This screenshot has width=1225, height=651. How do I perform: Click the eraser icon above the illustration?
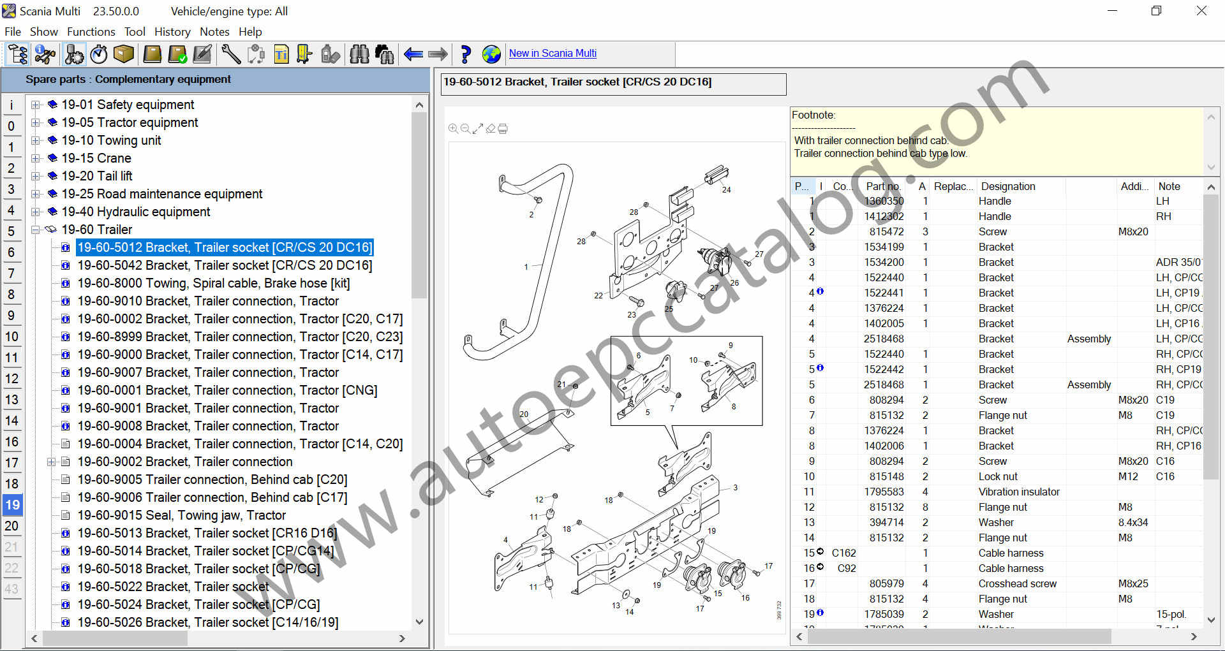(x=490, y=129)
